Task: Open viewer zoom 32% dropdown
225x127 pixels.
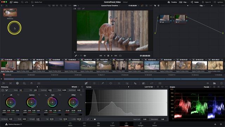Action: 76,6
